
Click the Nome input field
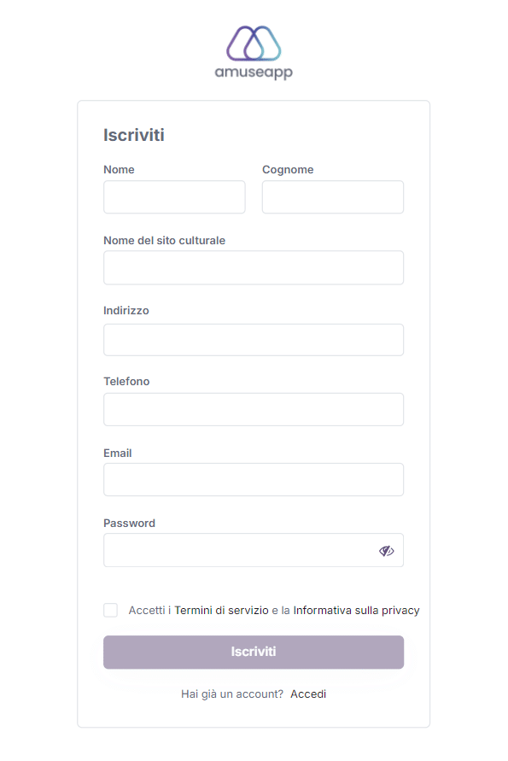(x=174, y=197)
